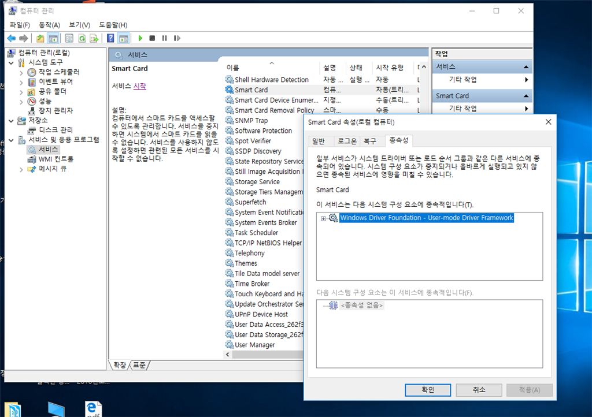Screen dimensions: 592x417
Task: Select 공유 폴더 in the tree
Action: (x=52, y=91)
